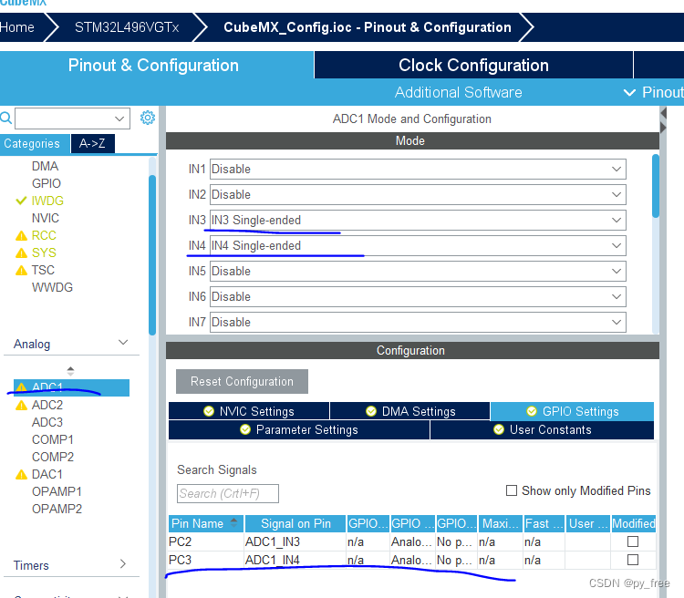This screenshot has height=598, width=684.
Task: Open the User Constants tab
Action: point(543,430)
